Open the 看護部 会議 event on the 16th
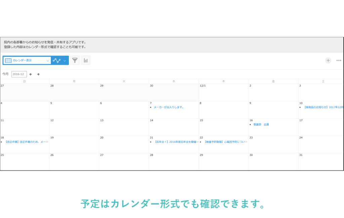 (261, 125)
